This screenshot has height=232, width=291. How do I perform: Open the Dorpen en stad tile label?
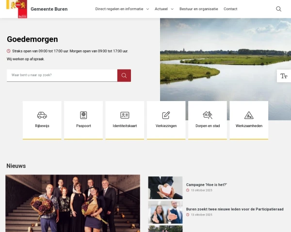point(208,126)
